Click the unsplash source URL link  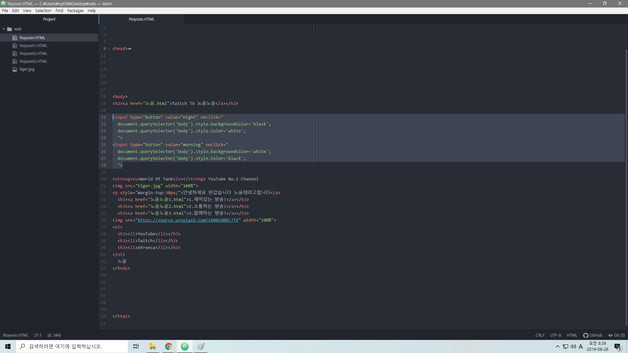(x=188, y=220)
